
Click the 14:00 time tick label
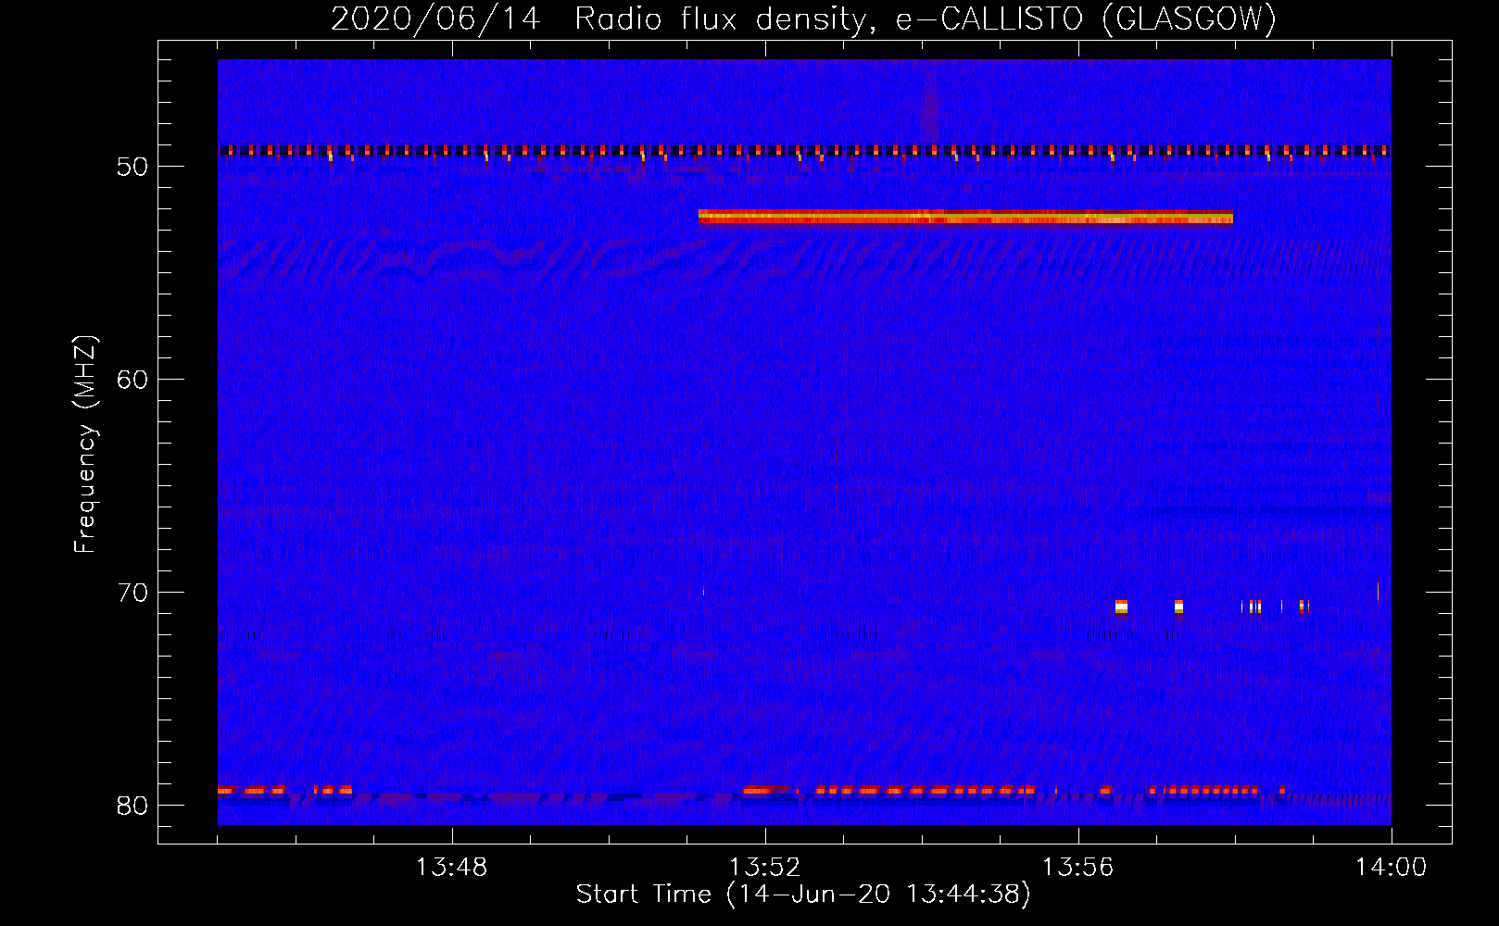point(1391,868)
